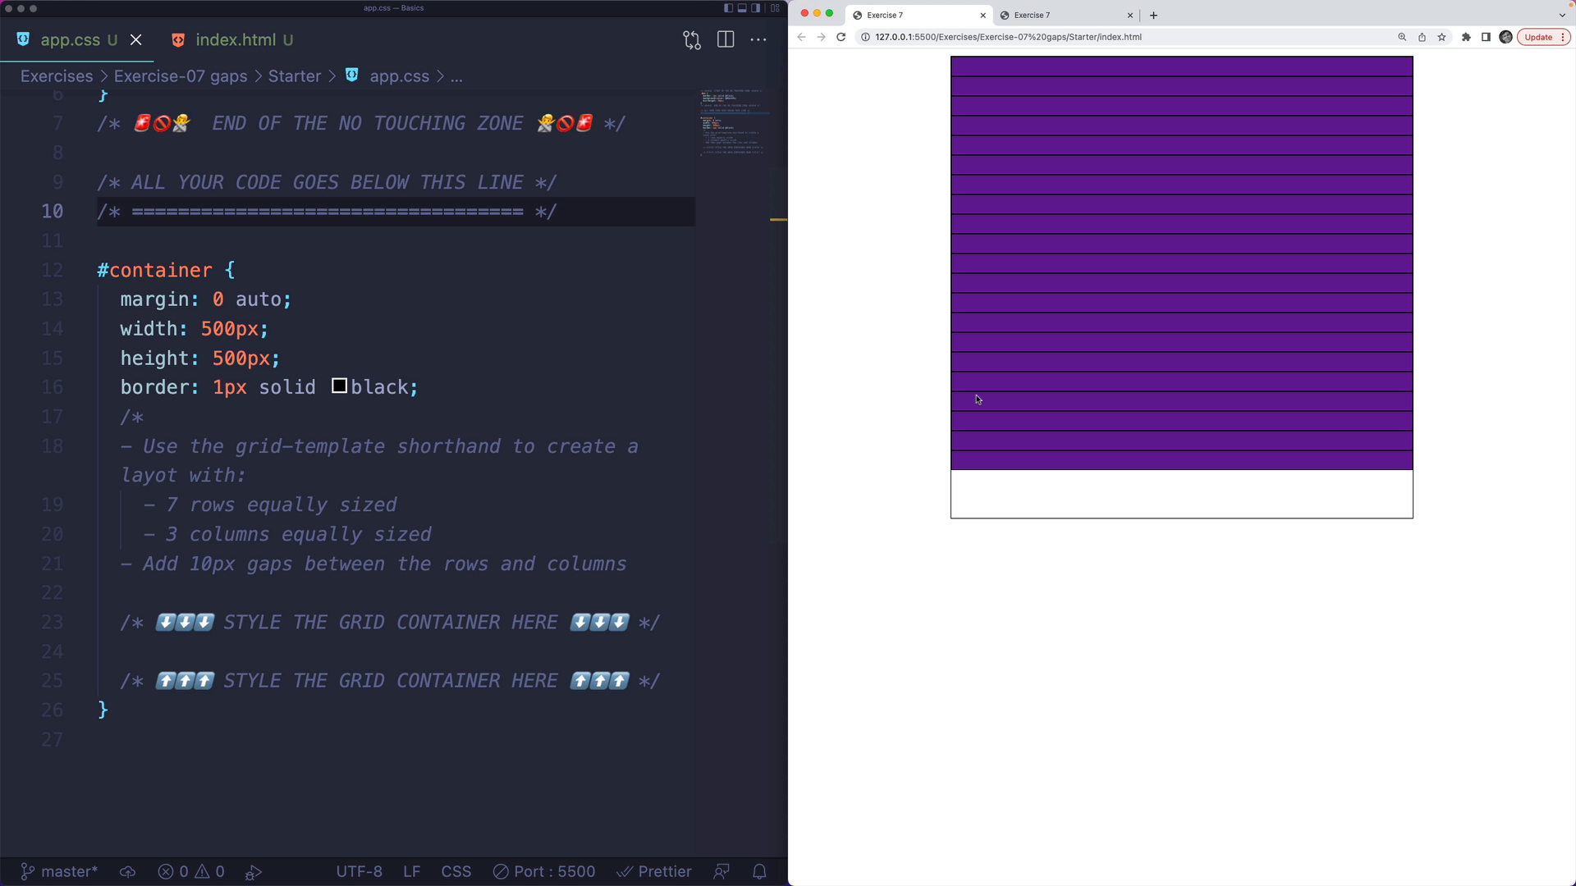Change the CSS language mode
The height and width of the screenshot is (886, 1576).
click(x=456, y=871)
